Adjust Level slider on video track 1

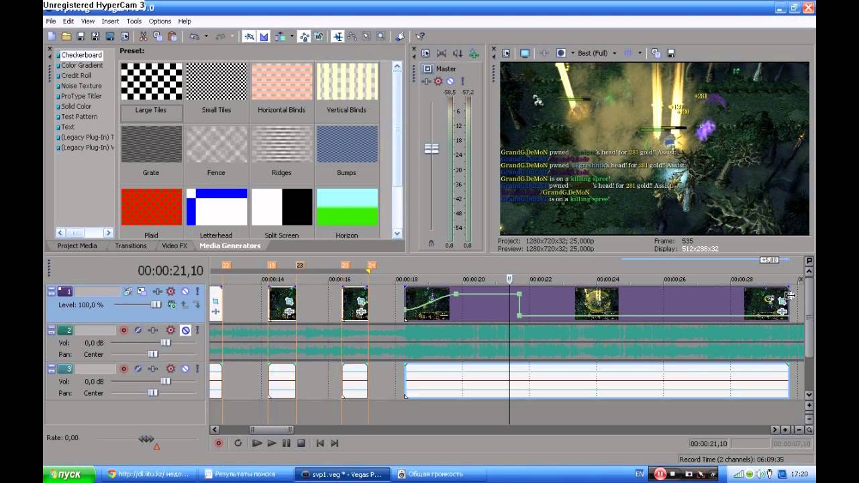point(156,305)
